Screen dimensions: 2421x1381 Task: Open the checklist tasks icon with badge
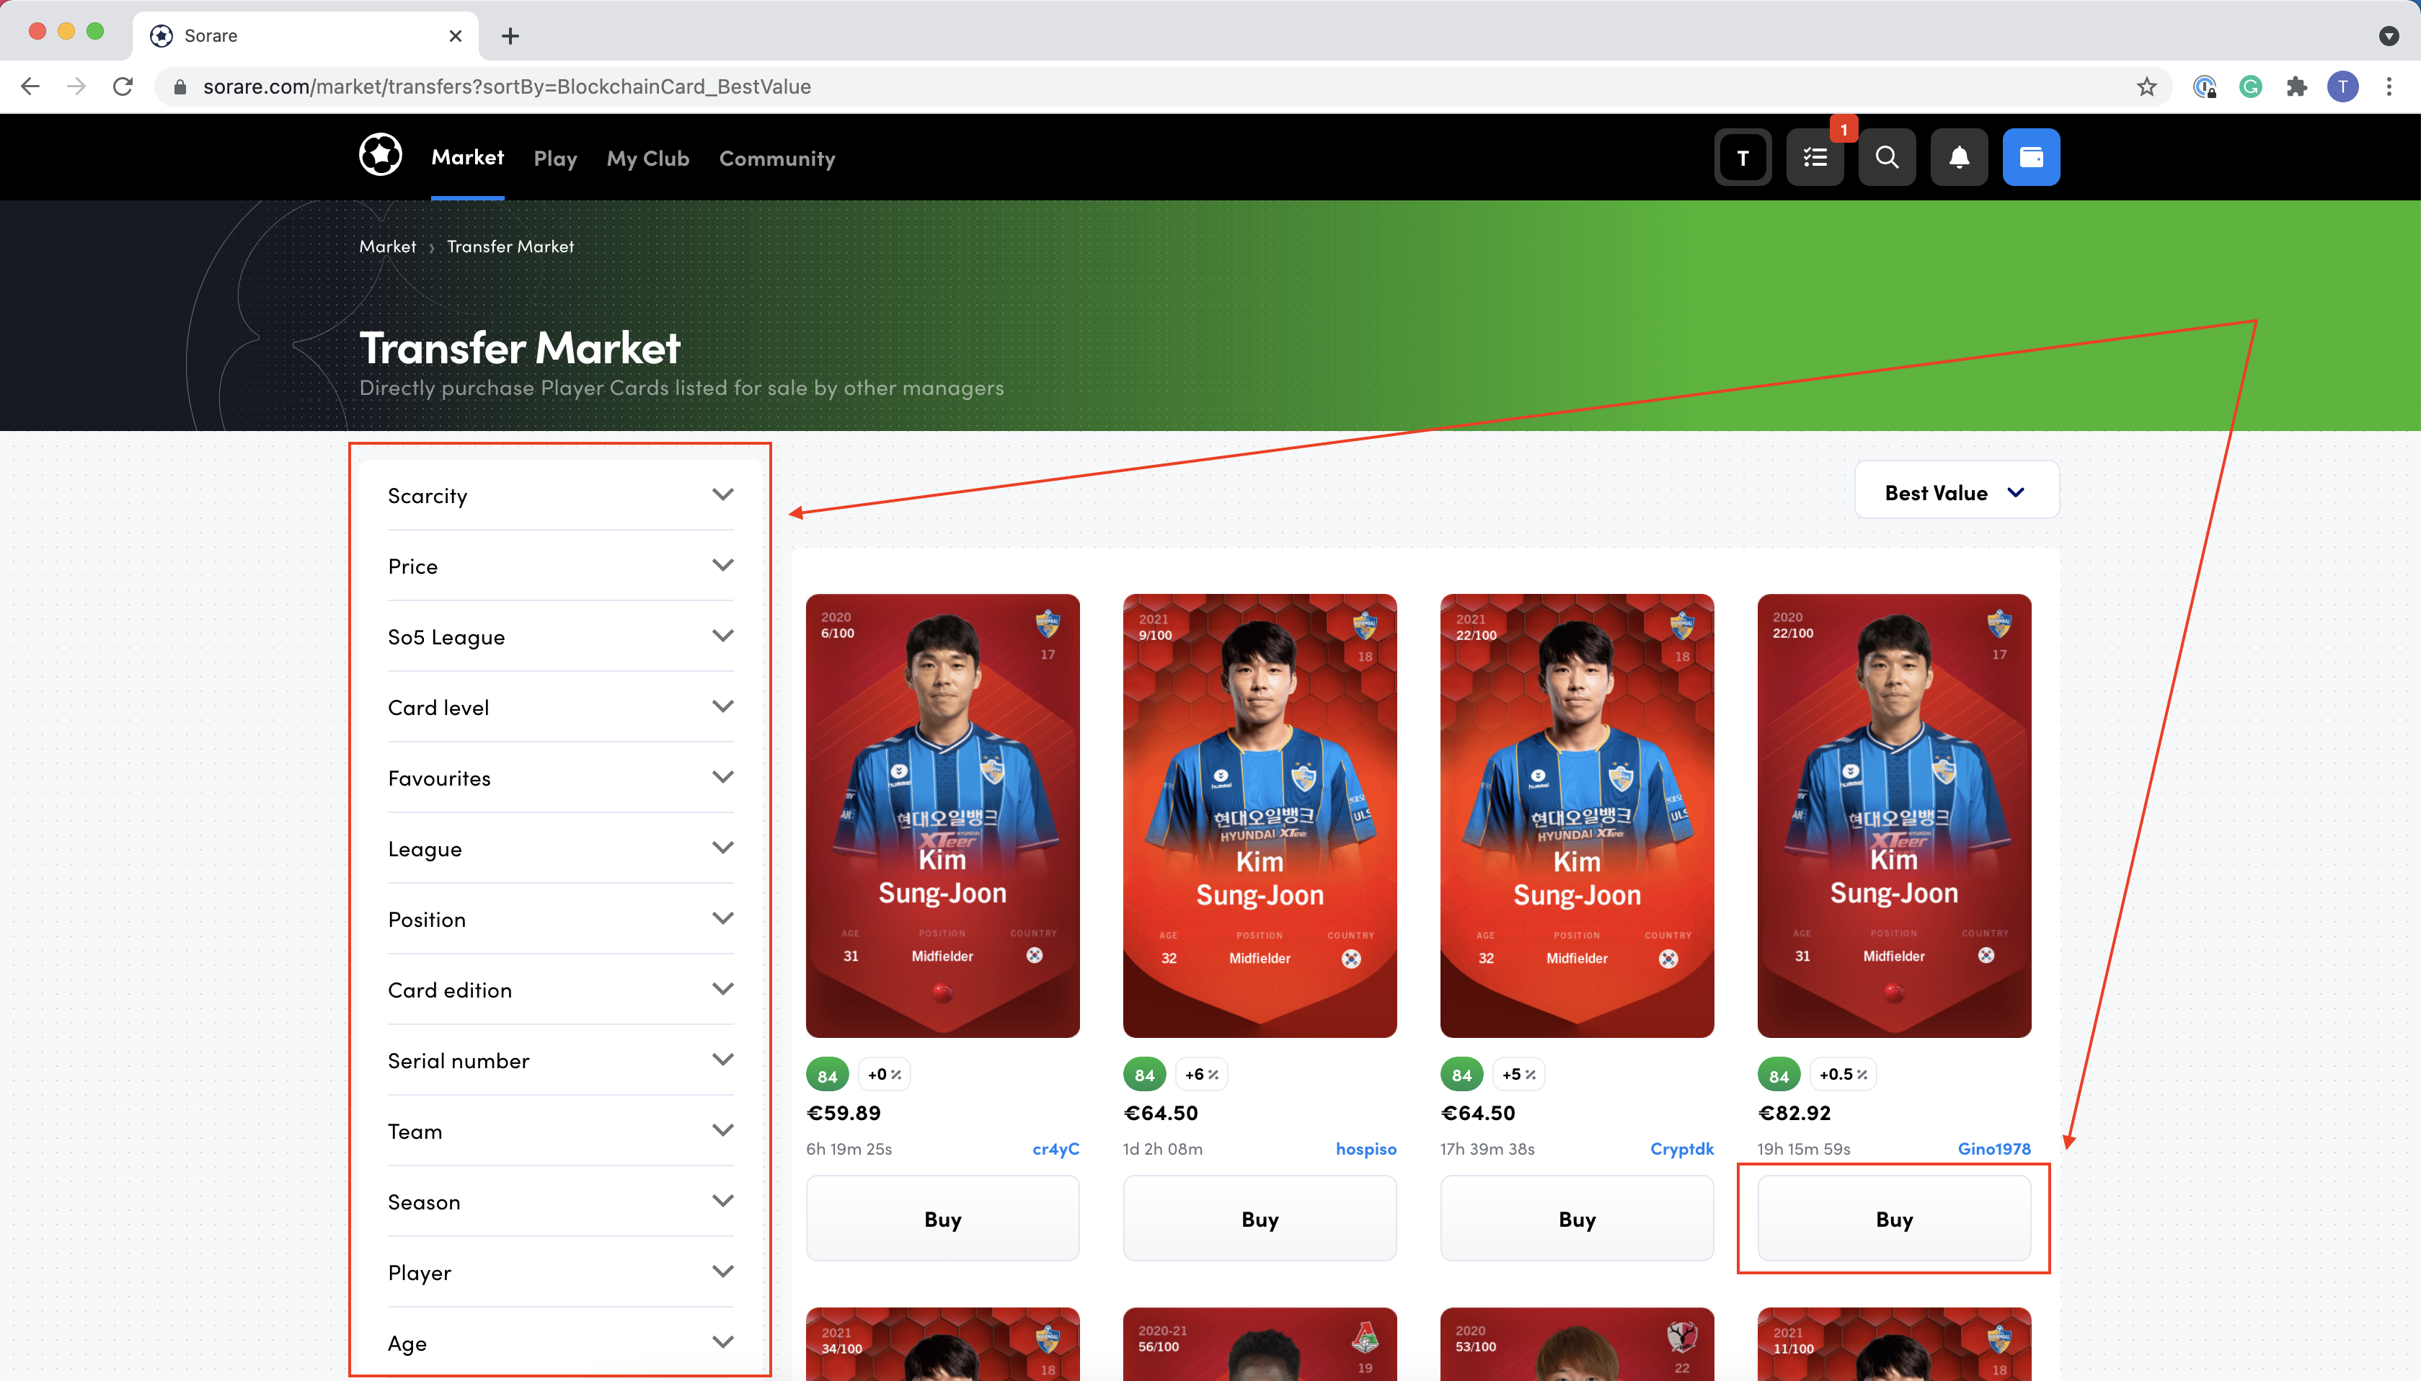tap(1815, 157)
